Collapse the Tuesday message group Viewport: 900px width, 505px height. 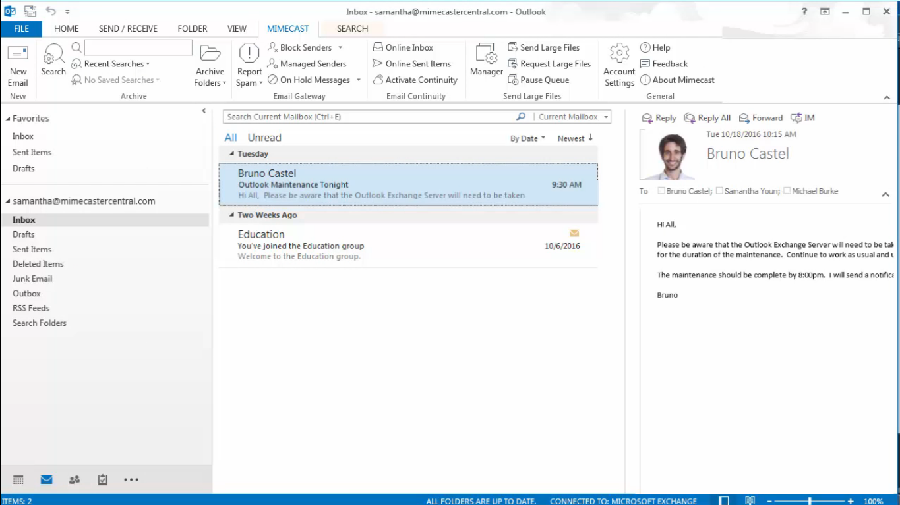tap(231, 154)
